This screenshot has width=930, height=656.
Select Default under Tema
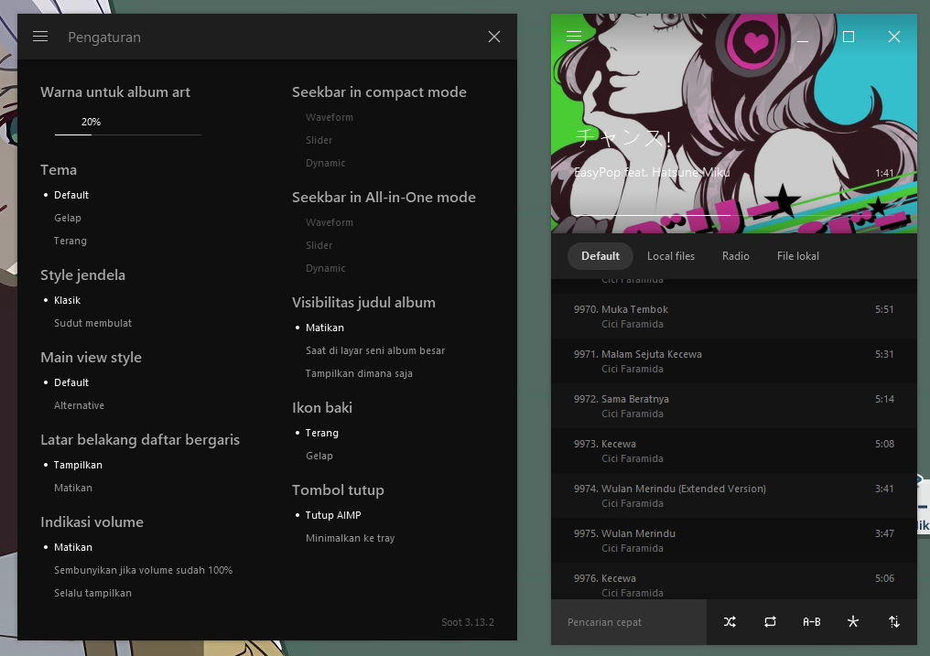71,195
